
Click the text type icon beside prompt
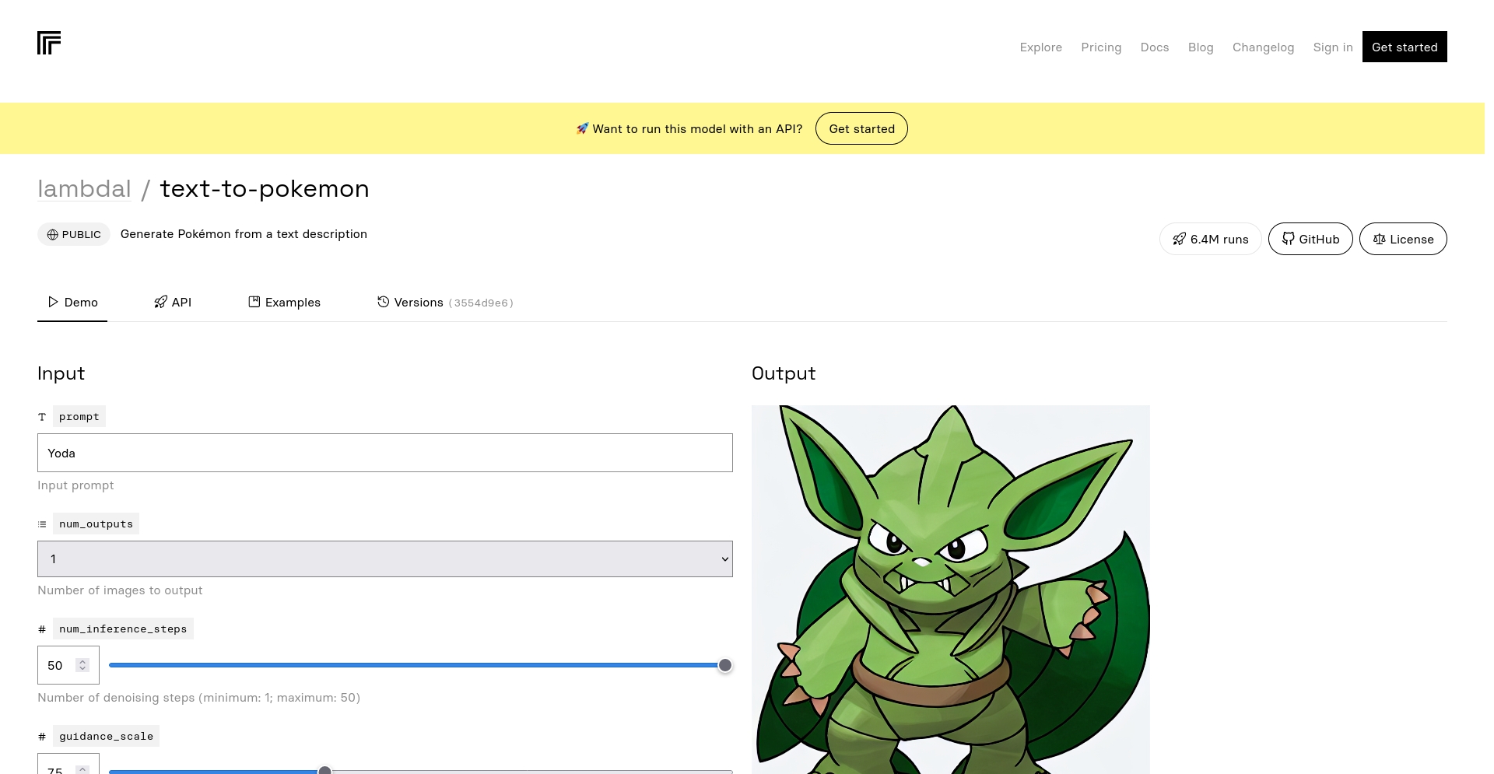(42, 417)
